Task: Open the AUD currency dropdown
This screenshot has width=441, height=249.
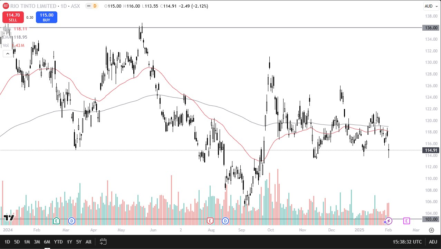Action: point(431,6)
